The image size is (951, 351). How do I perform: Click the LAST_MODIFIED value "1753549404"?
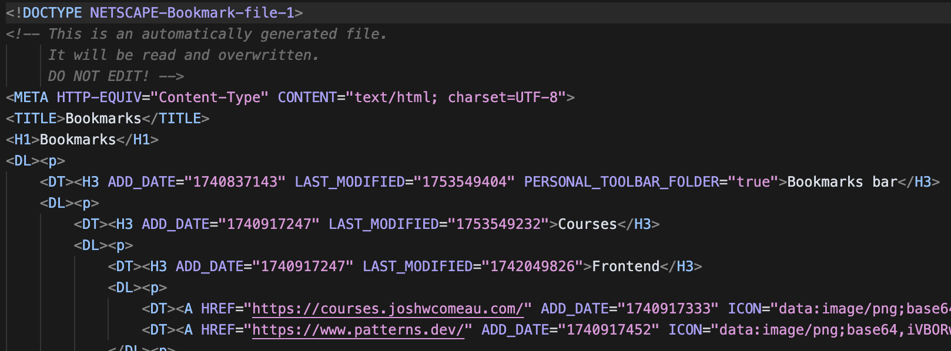464,182
